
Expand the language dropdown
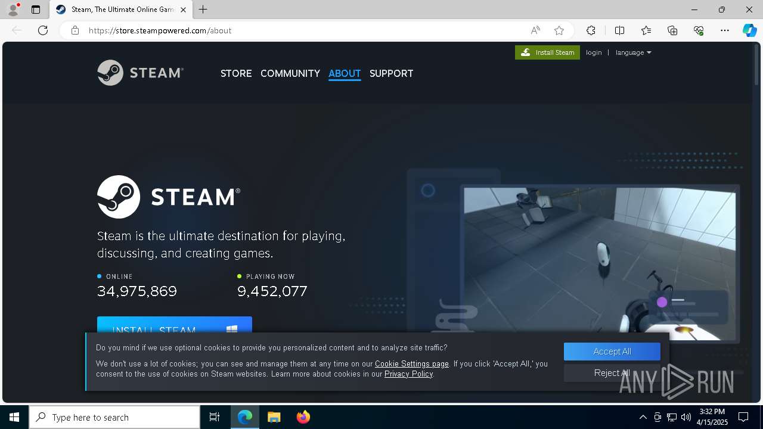pos(633,52)
